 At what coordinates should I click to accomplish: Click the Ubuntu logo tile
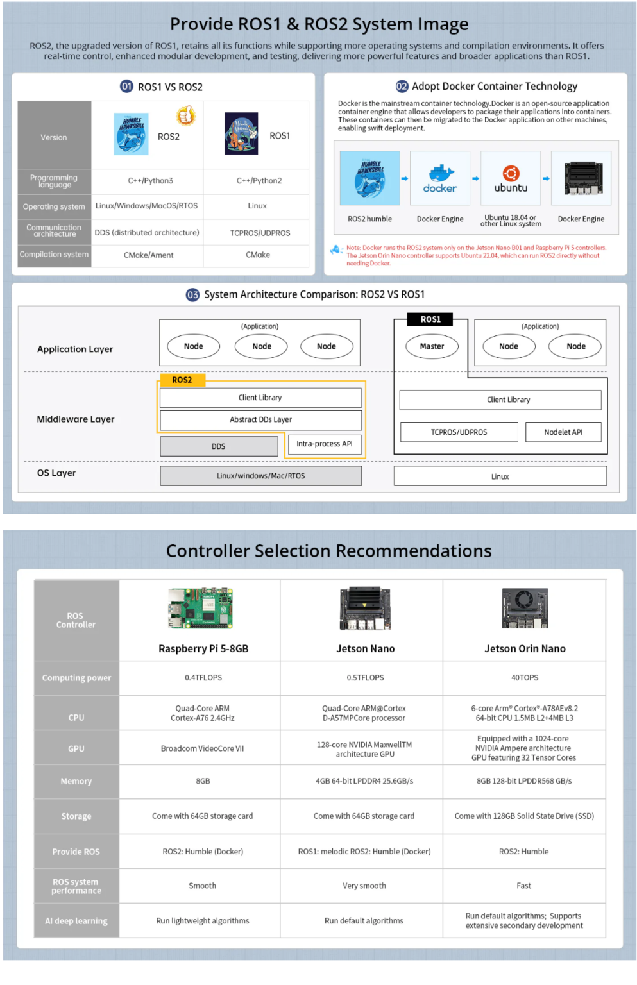(511, 178)
